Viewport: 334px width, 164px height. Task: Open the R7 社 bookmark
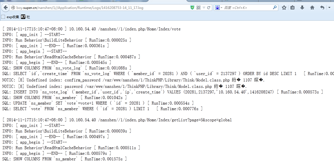(26, 17)
